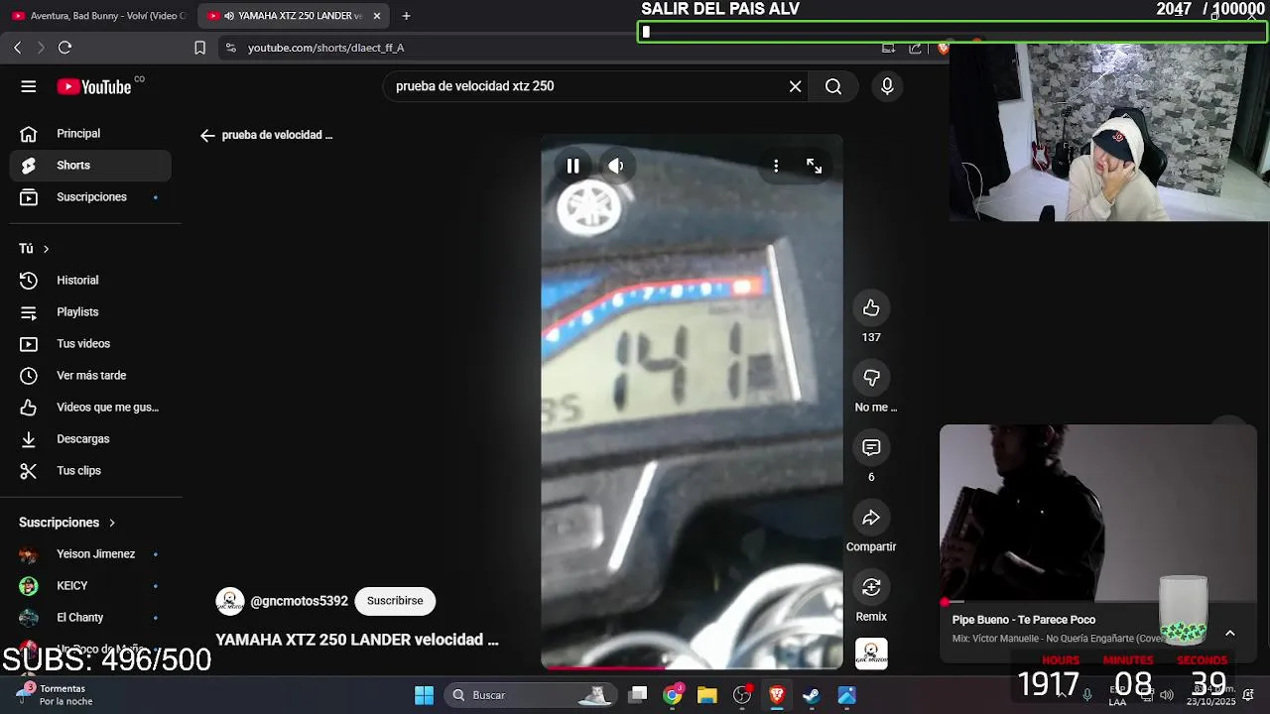Remix this Short
Image resolution: width=1270 pixels, height=714 pixels.
(x=871, y=587)
